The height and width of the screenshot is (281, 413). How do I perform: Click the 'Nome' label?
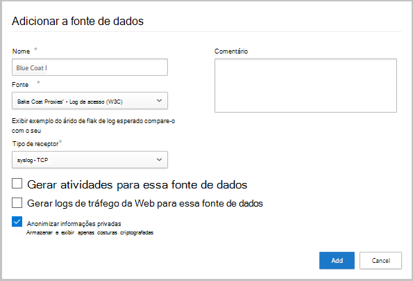pos(21,51)
